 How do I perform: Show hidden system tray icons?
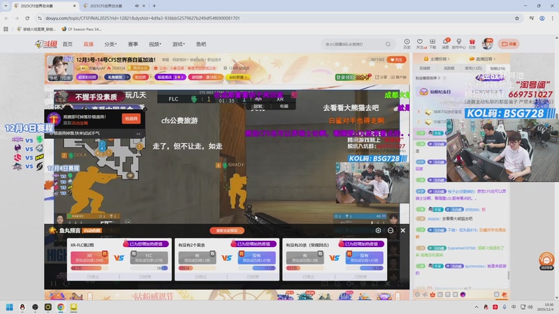pos(477,307)
